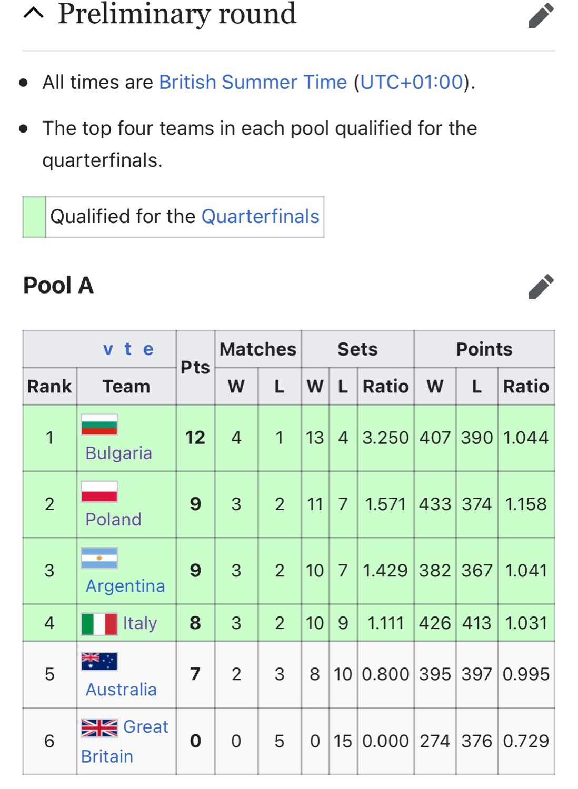
Task: Select the Preliminary round heading text
Action: (x=177, y=14)
